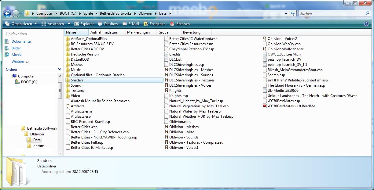The image size is (374, 190).
Task: Click the folder tree scrollbar down arrow
Action: (x=60, y=153)
